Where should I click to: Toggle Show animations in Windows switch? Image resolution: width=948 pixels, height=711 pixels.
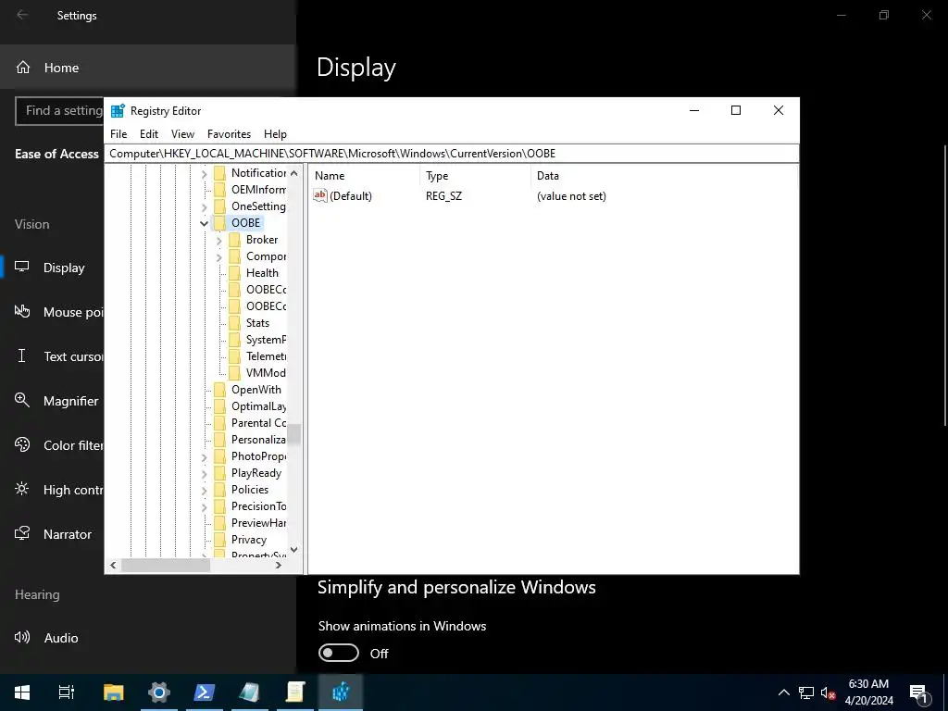(x=339, y=653)
